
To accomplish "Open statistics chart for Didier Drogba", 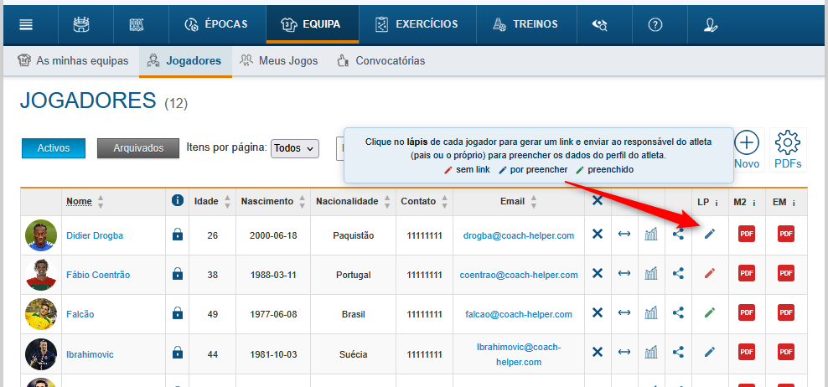I will 651,234.
